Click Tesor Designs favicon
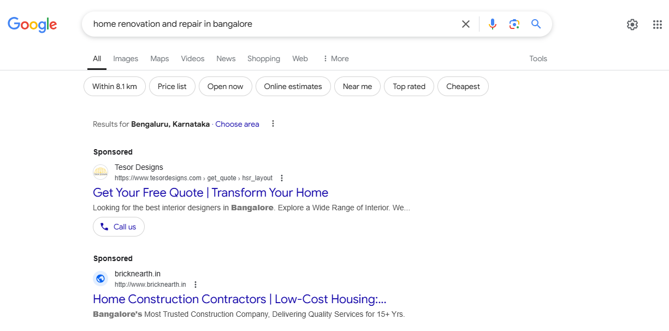This screenshot has width=669, height=331. (x=100, y=173)
